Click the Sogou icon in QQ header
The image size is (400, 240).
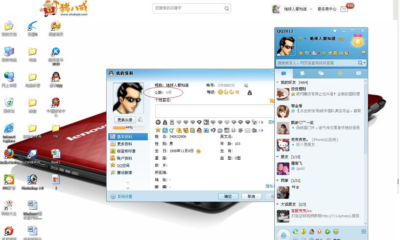click(346, 53)
